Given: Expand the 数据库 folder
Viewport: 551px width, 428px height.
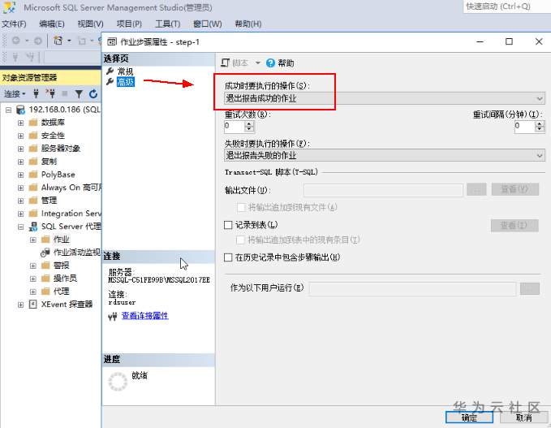Looking at the screenshot, I should point(21,123).
